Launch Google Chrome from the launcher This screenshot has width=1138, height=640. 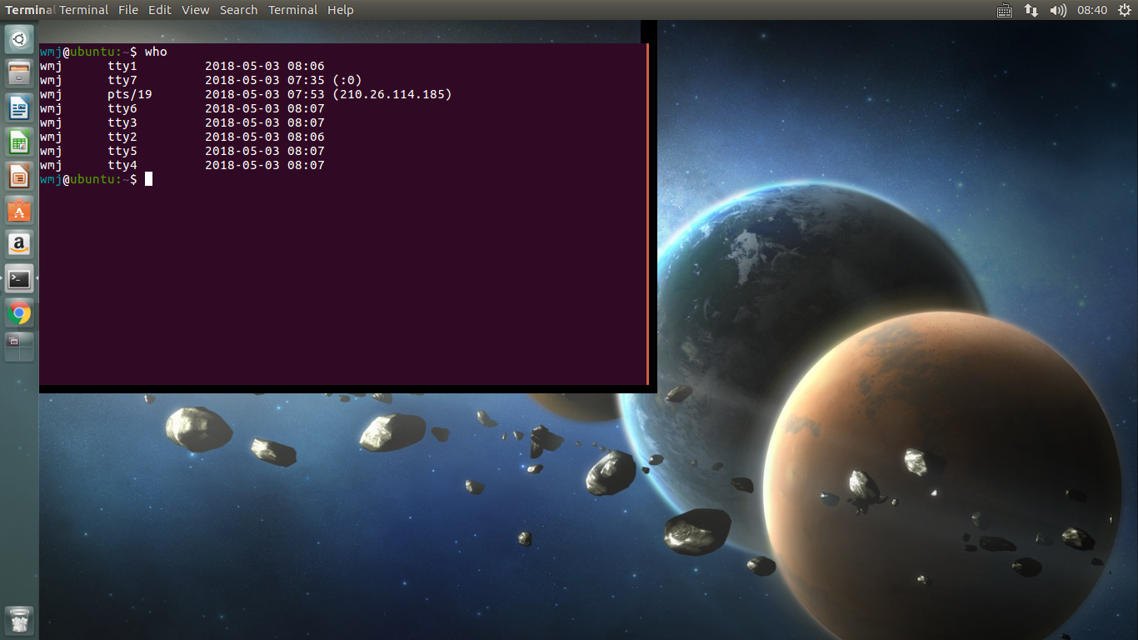point(19,313)
